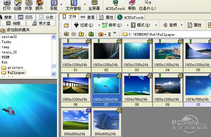
Task: Click the Properties (属性) toolbar button
Action: click(194, 25)
